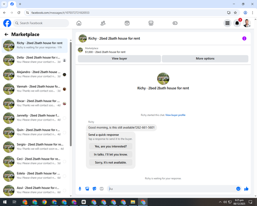Send quick reply "Sorry, it's not available."
257x206 pixels.
[x=111, y=162]
